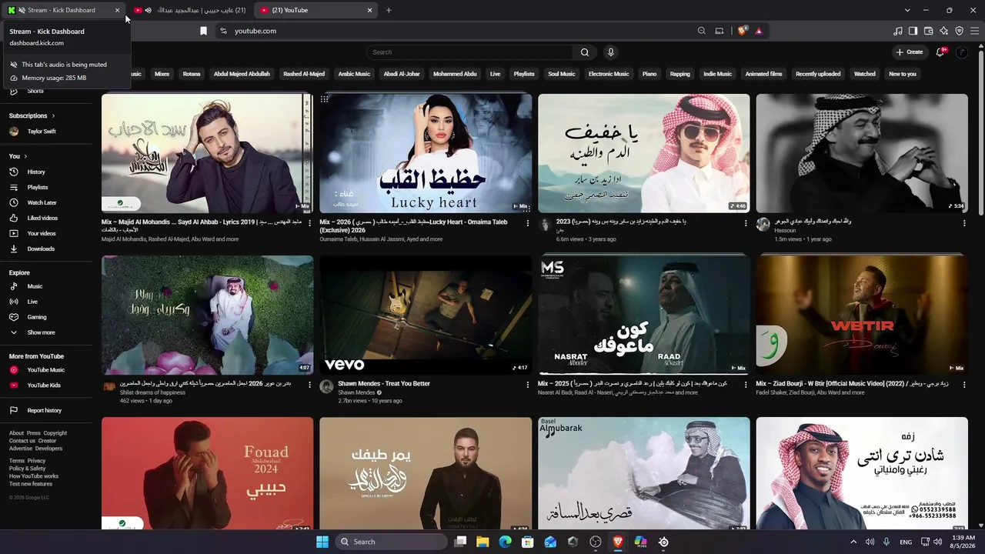Expand the You section

(18, 156)
